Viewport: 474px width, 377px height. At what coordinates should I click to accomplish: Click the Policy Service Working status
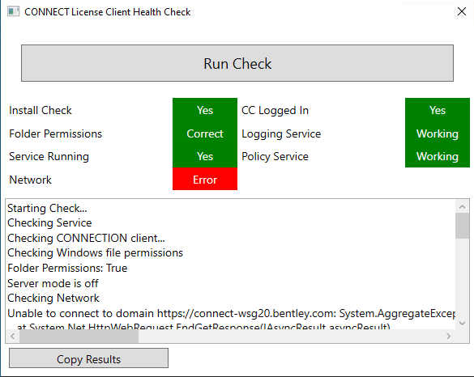[x=438, y=156]
